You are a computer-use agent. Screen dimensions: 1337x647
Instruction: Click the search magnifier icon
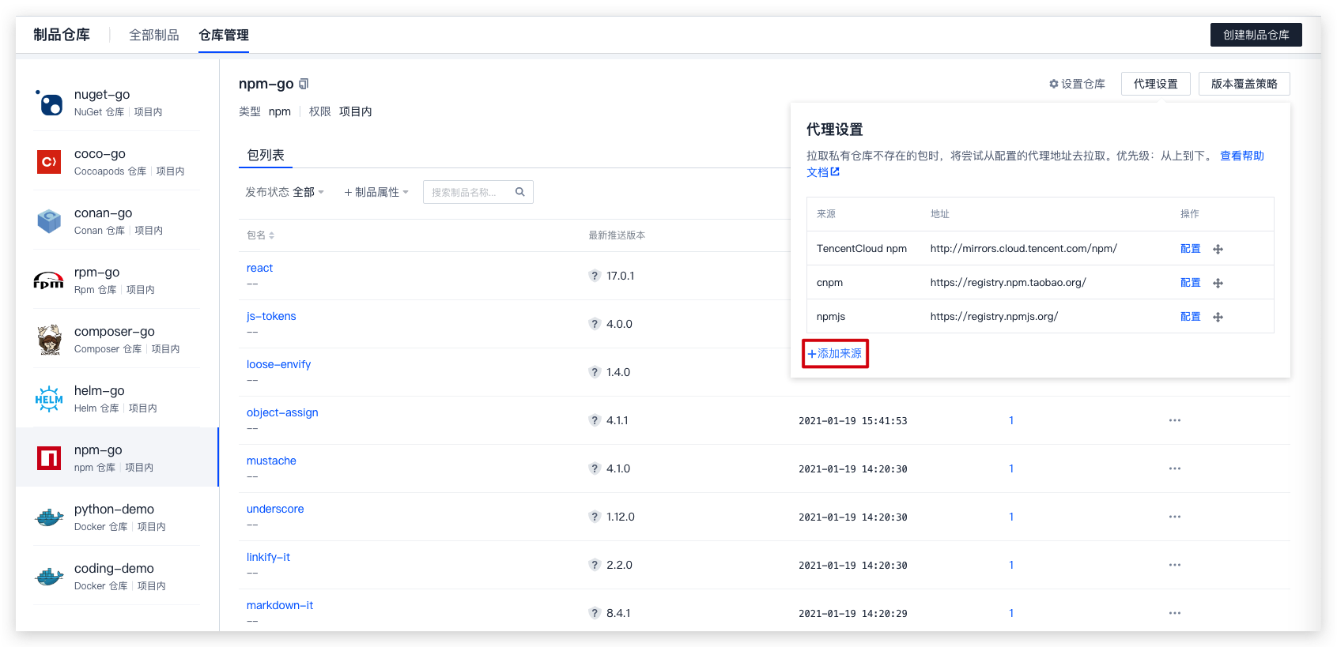click(x=520, y=192)
